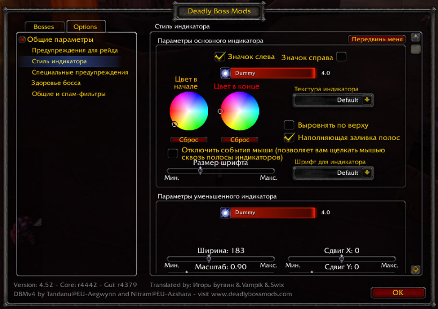Click the Version: 4.52 text
The image size is (438, 309).
33,285
